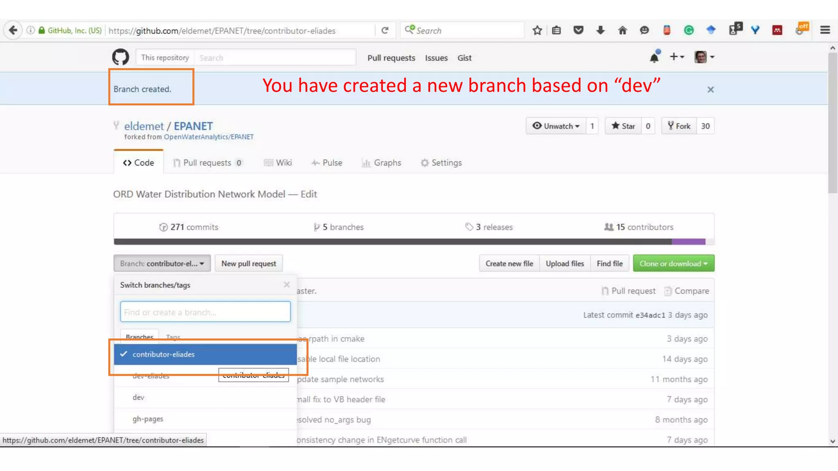Dismiss the Branch created banner
Image resolution: width=838 pixels, height=471 pixels.
[x=710, y=90]
